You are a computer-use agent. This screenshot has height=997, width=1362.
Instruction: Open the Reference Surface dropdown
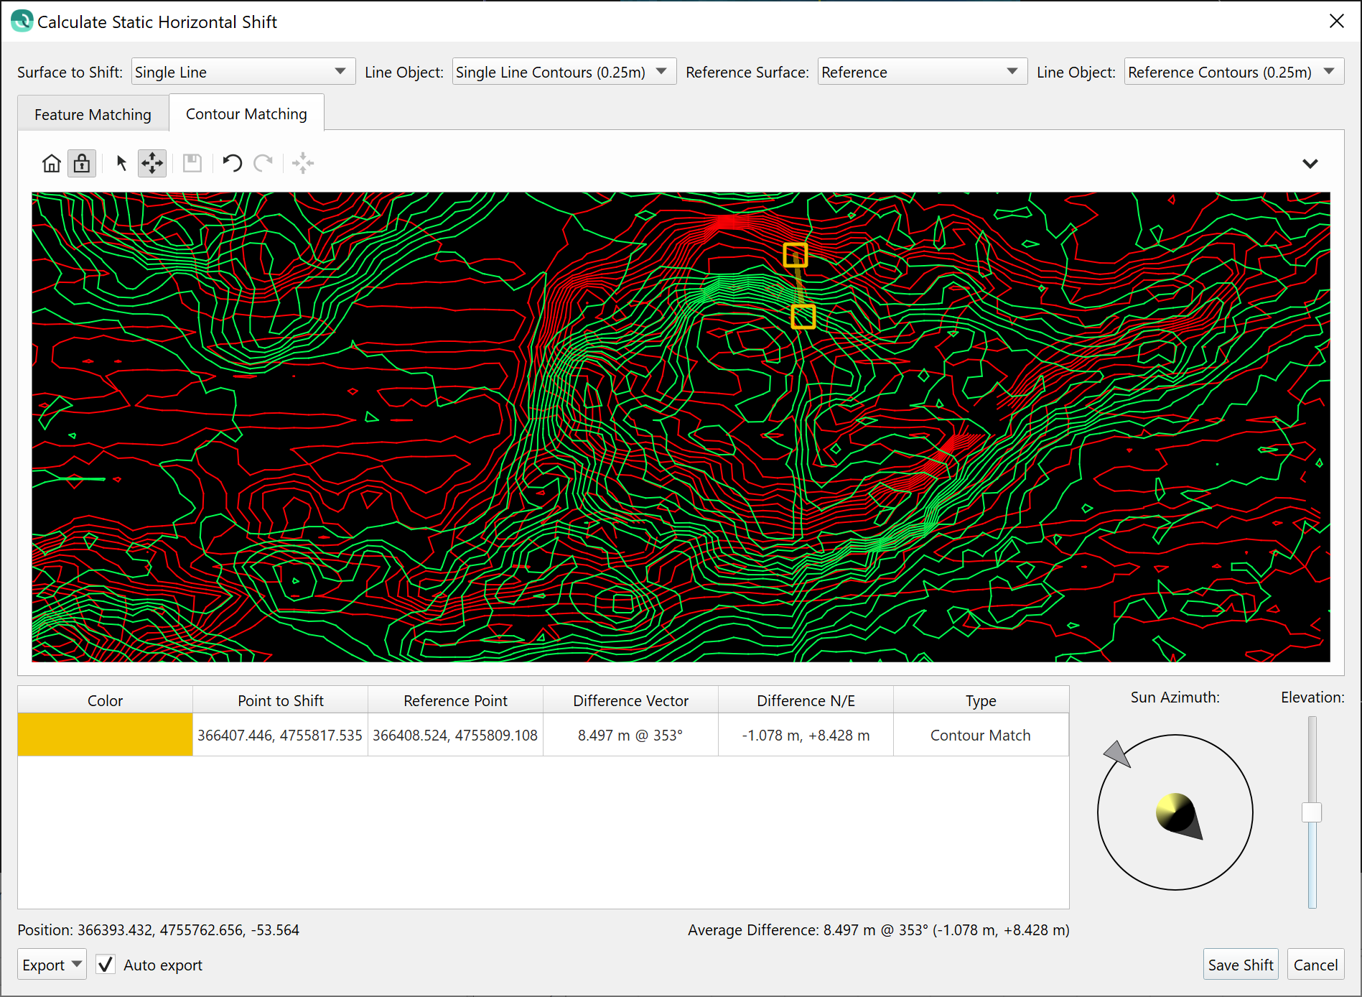[x=922, y=72]
